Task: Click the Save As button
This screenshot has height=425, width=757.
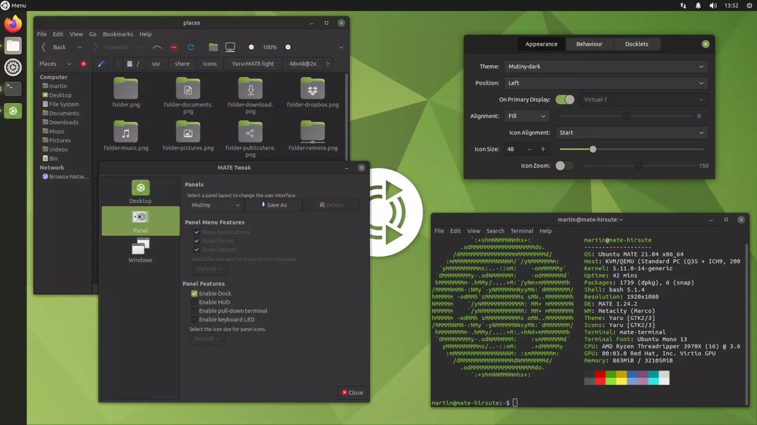Action: click(x=274, y=205)
